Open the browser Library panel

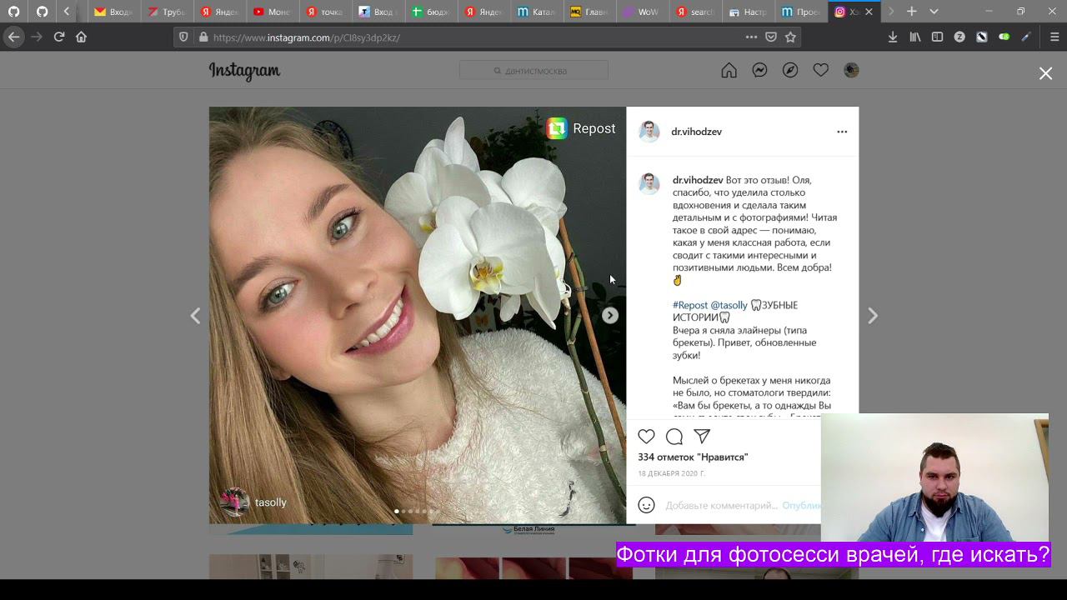point(915,37)
